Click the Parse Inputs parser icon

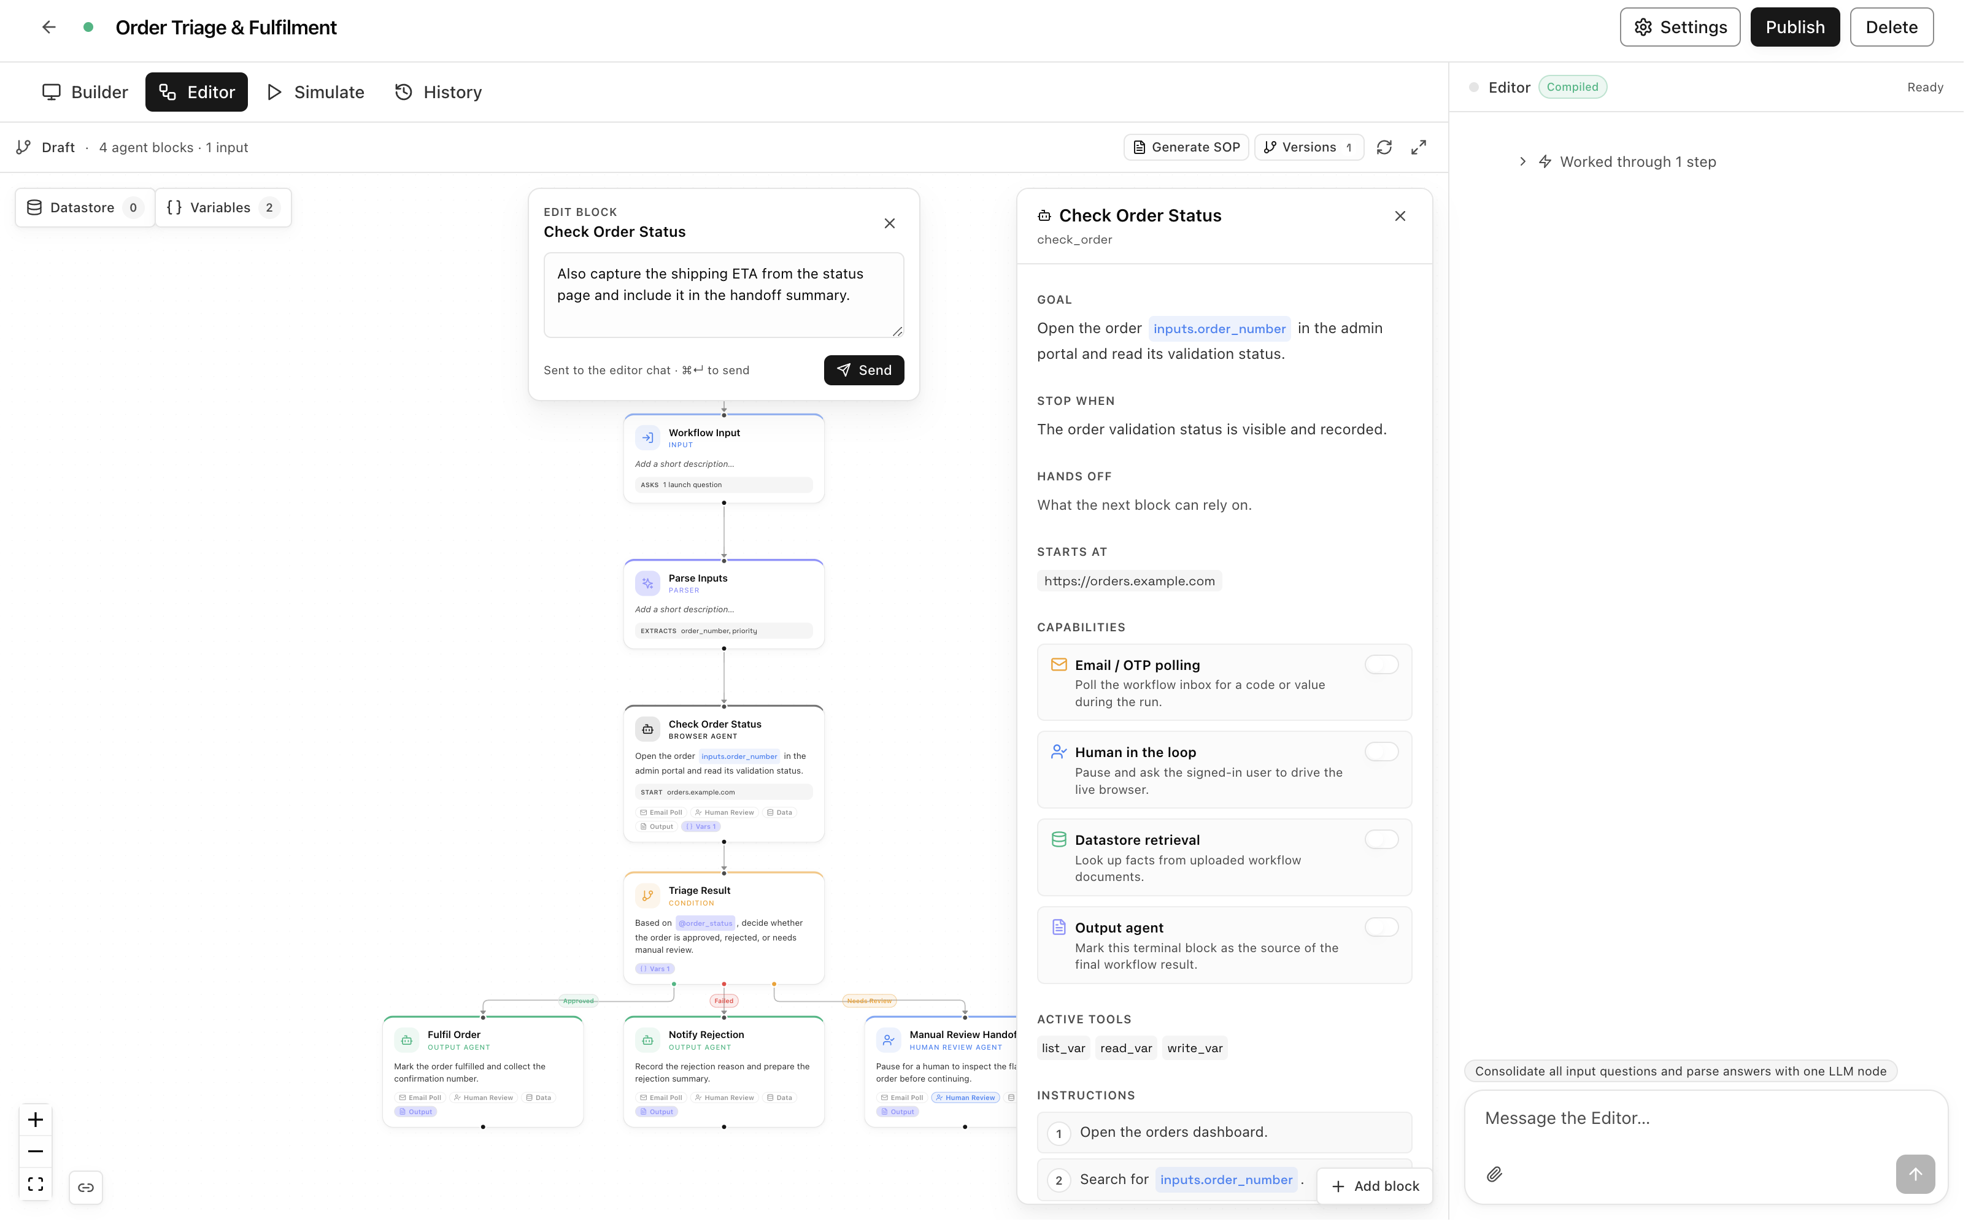point(650,585)
